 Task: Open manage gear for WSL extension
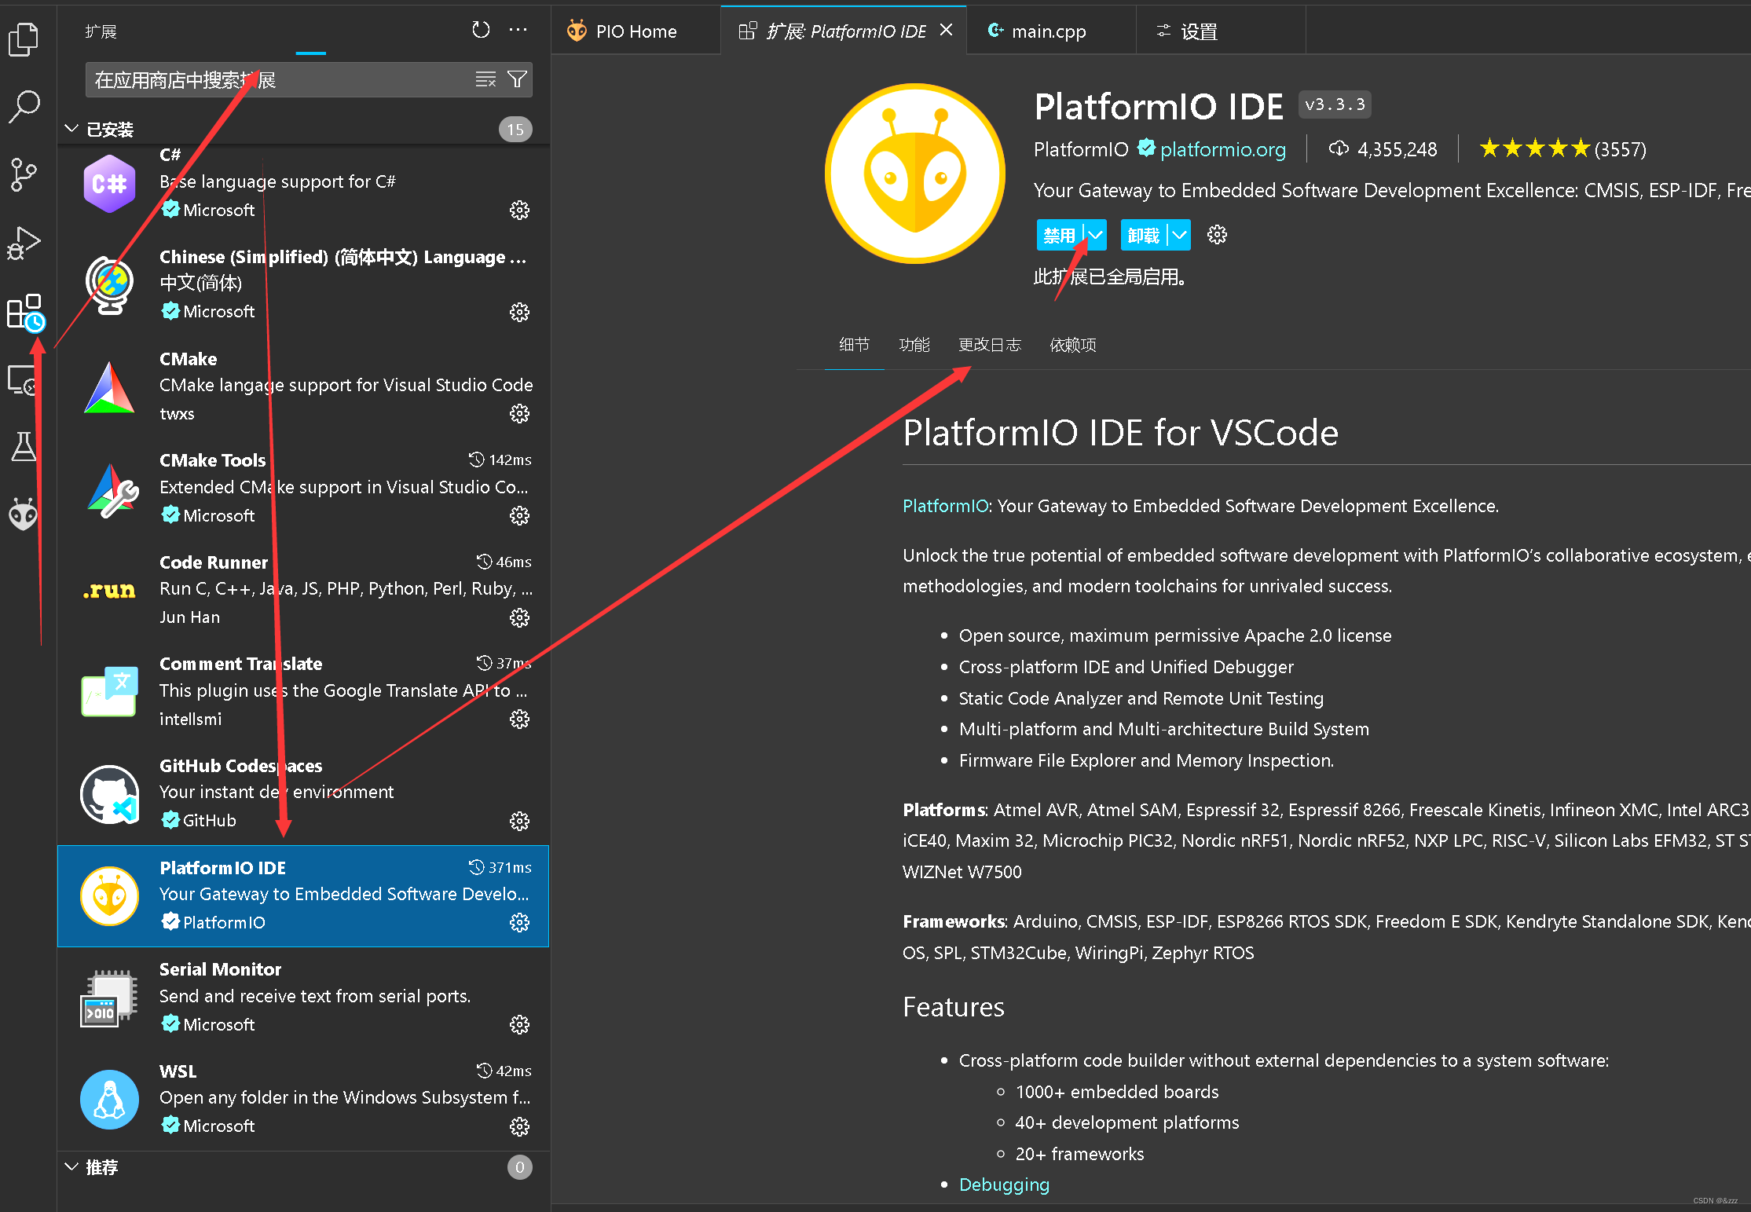click(519, 1126)
